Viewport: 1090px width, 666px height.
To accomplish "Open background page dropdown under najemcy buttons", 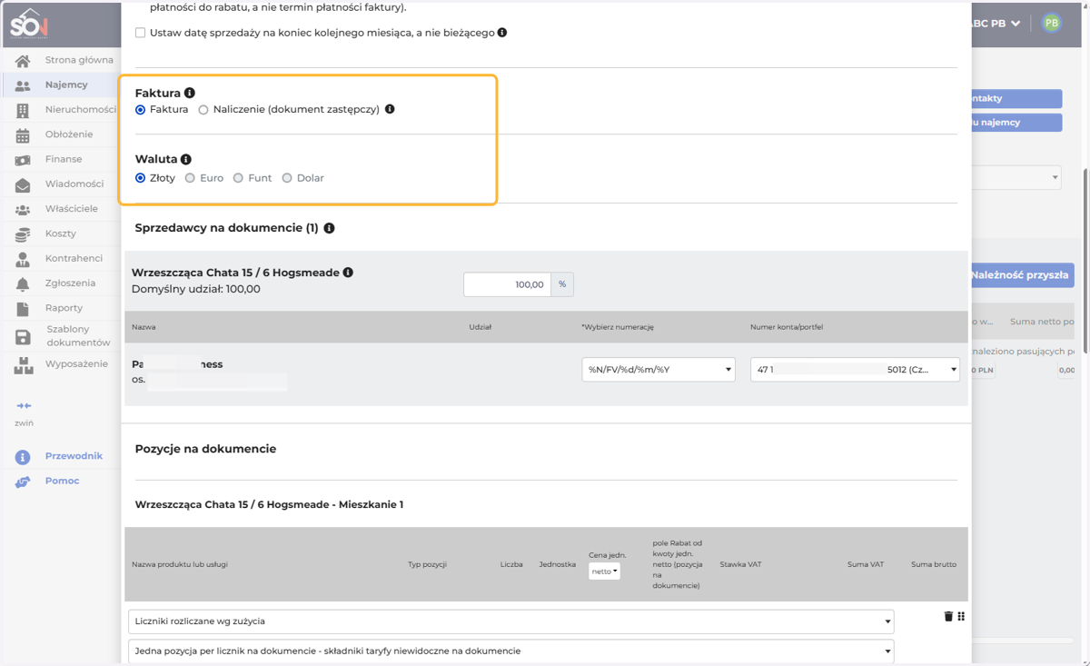I will (x=1016, y=177).
